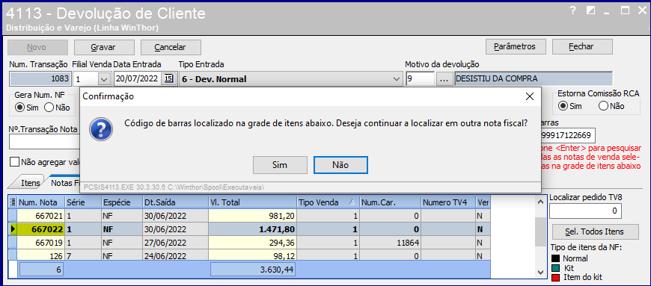Click the Data Entrada date field
The width and height of the screenshot is (651, 286).
(138, 78)
